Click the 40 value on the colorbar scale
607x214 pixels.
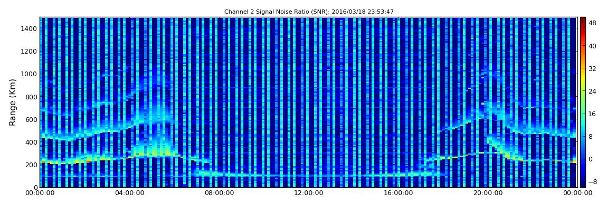(x=592, y=46)
